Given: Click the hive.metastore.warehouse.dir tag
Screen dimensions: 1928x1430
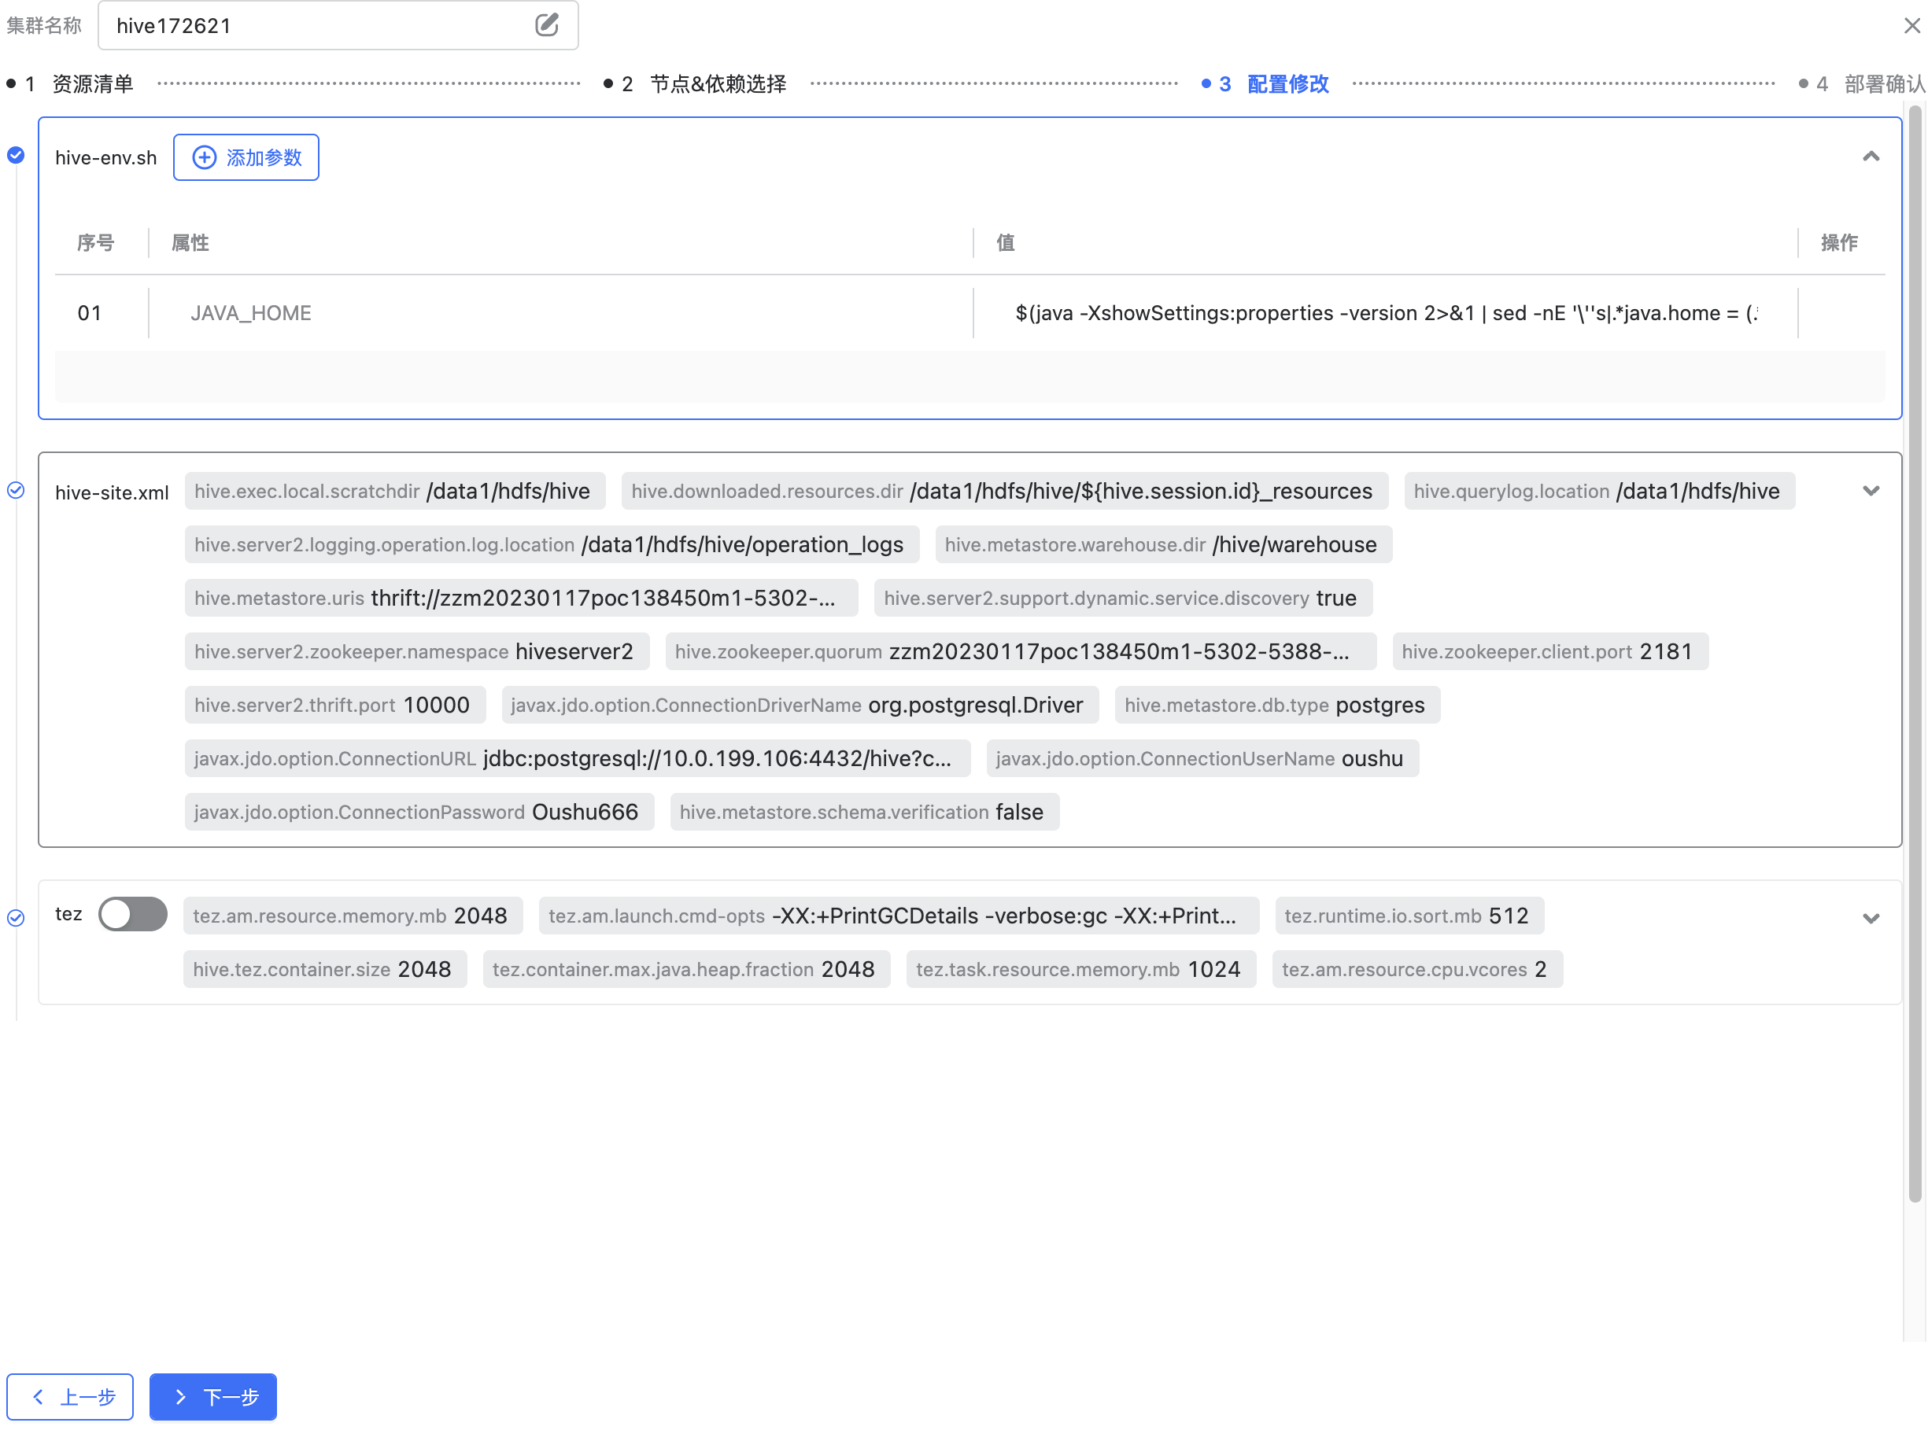Looking at the screenshot, I should tap(1163, 544).
